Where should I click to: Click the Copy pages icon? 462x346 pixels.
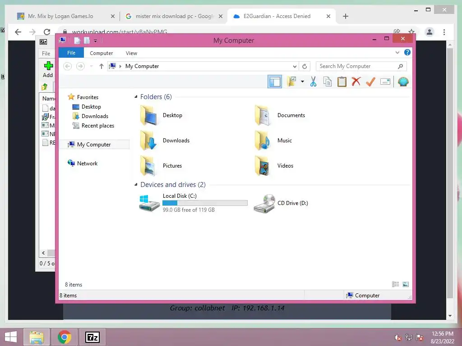328,82
